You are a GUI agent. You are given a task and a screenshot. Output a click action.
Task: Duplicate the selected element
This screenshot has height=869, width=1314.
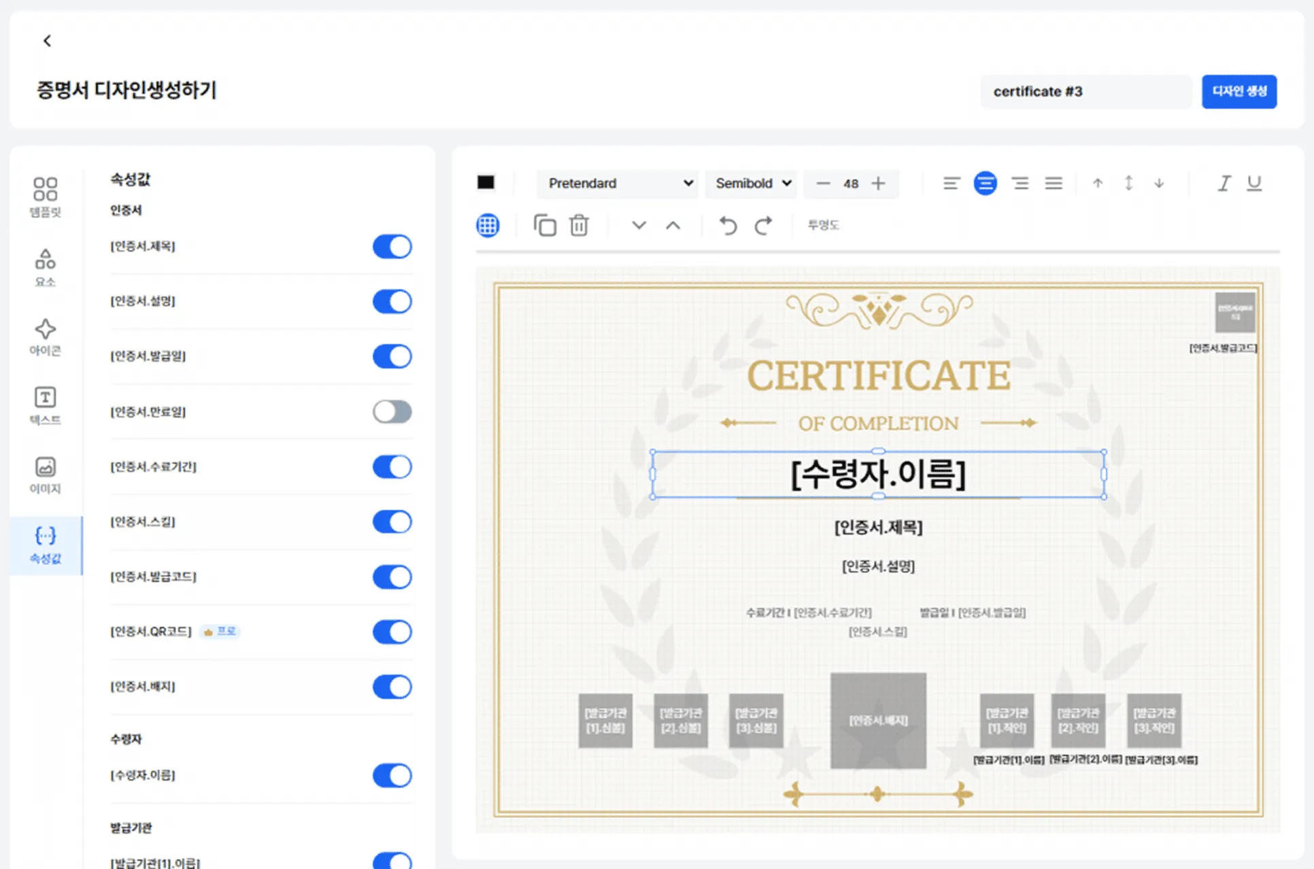(545, 225)
